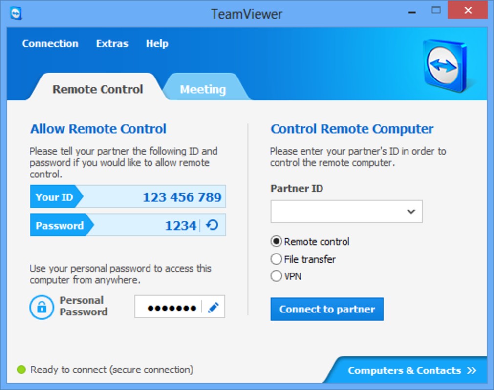Screen dimensions: 494x390
Task: Click the TeamViewer icon in the title bar
Action: pyautogui.click(x=16, y=13)
